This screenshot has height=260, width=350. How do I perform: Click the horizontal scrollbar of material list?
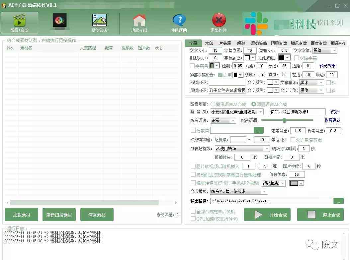pyautogui.click(x=84, y=203)
